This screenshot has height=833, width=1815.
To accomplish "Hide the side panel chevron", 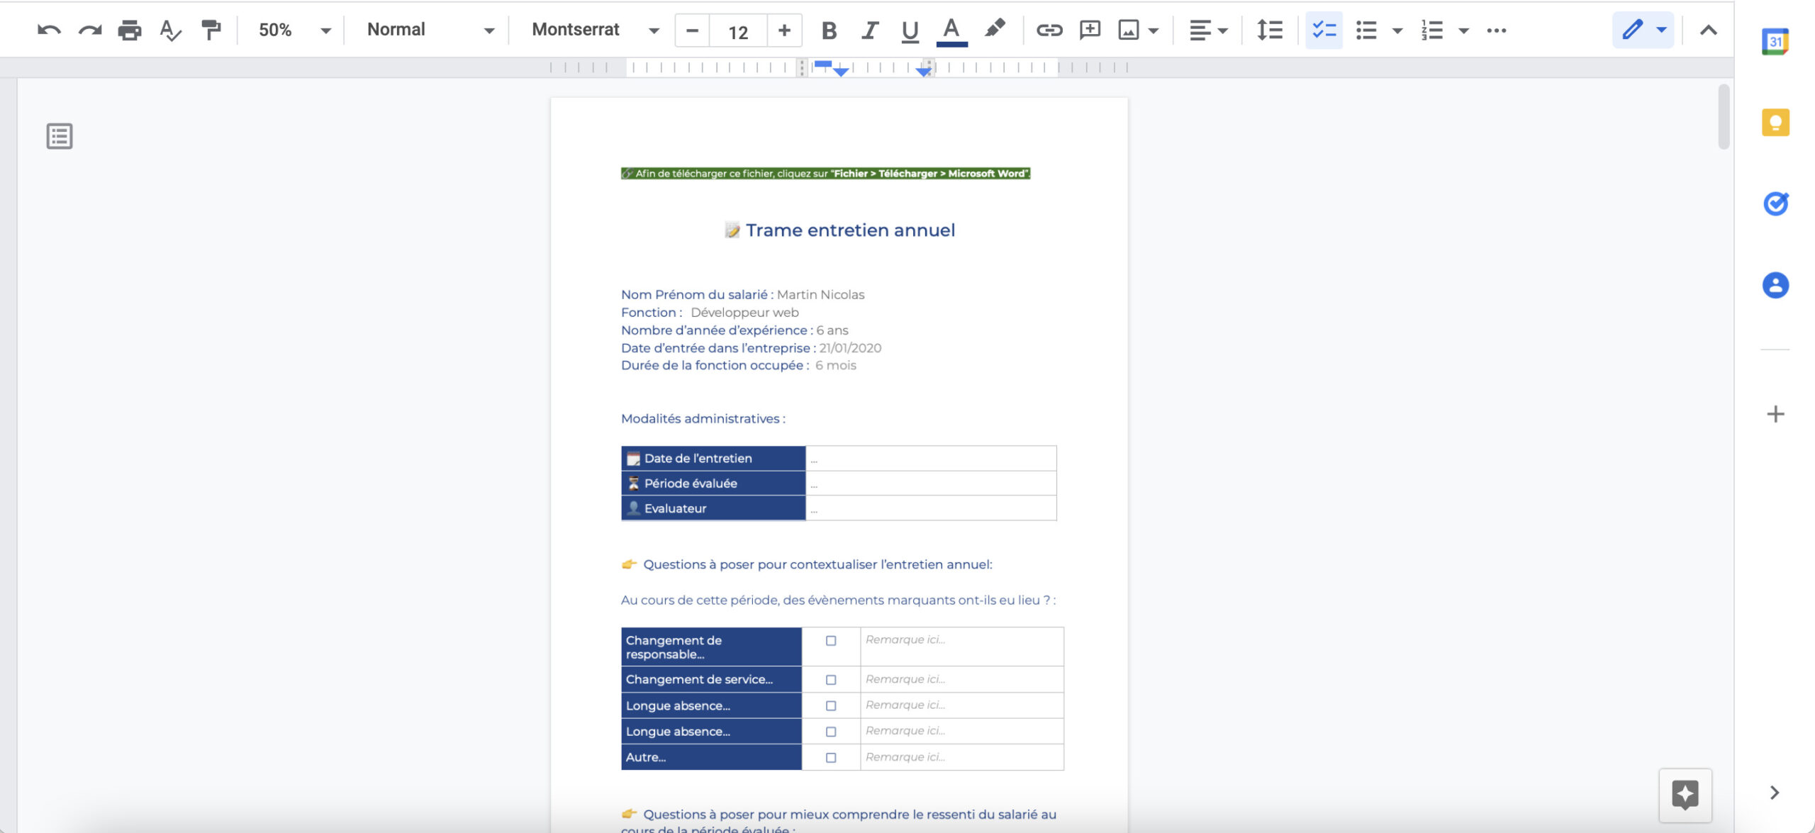I will point(1775,793).
